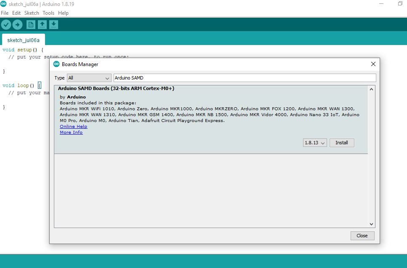Open the Edit menu
407x268 pixels.
tap(16, 13)
